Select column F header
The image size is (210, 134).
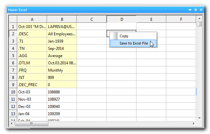tap(181, 19)
